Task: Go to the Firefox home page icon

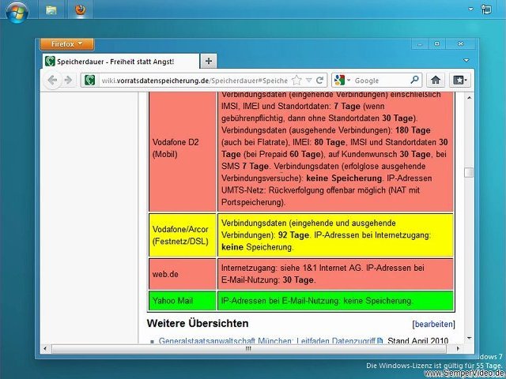Action: tap(436, 80)
